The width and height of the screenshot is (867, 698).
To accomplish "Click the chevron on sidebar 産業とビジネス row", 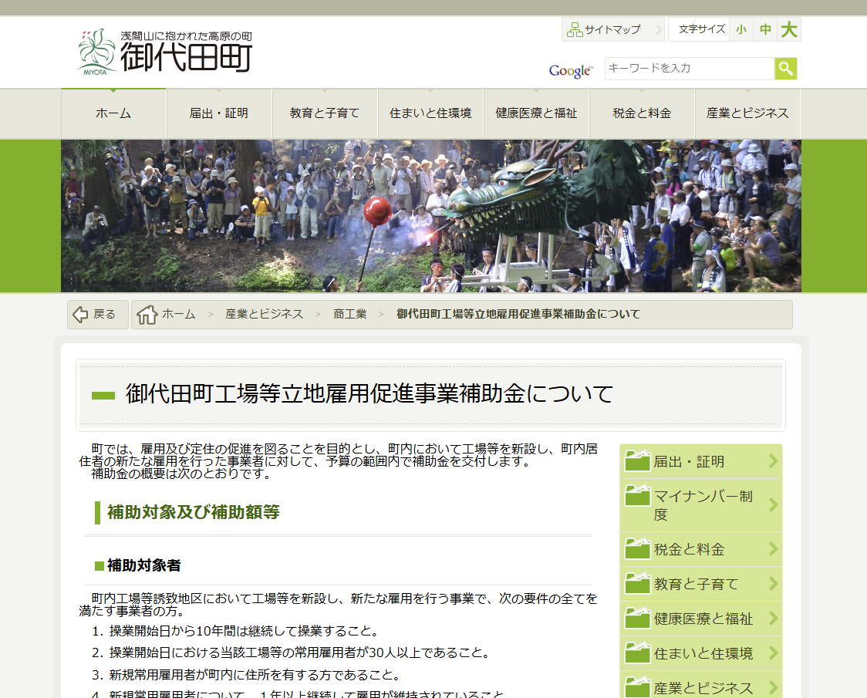I will click(774, 688).
